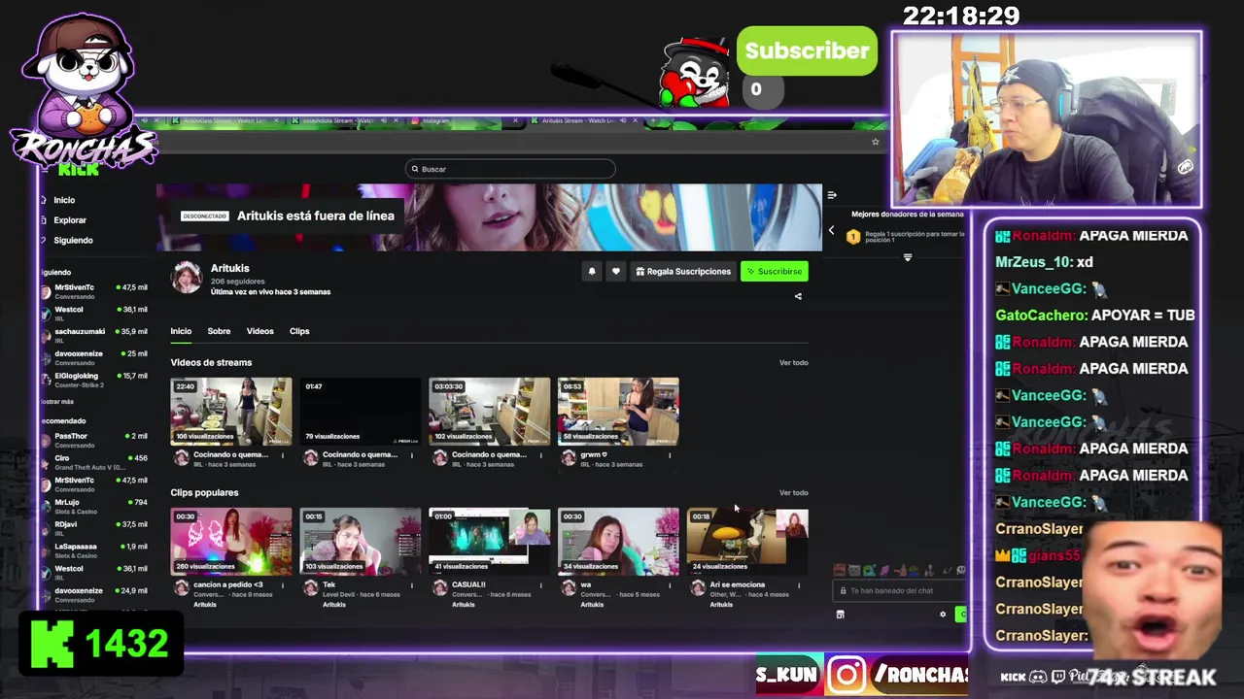Open ElGlogloking channel in sidebar

pyautogui.click(x=94, y=380)
